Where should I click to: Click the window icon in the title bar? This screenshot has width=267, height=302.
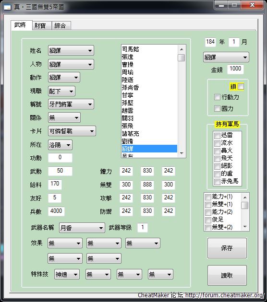(7, 7)
